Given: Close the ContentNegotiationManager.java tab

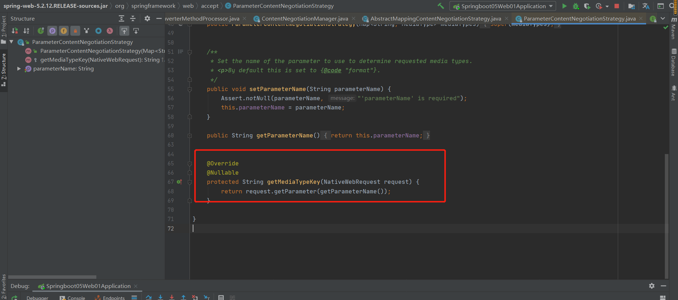Looking at the screenshot, I should click(x=354, y=18).
